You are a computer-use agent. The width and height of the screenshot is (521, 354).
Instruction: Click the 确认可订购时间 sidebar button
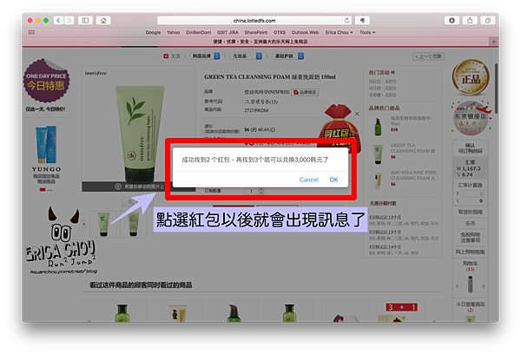[x=470, y=148]
